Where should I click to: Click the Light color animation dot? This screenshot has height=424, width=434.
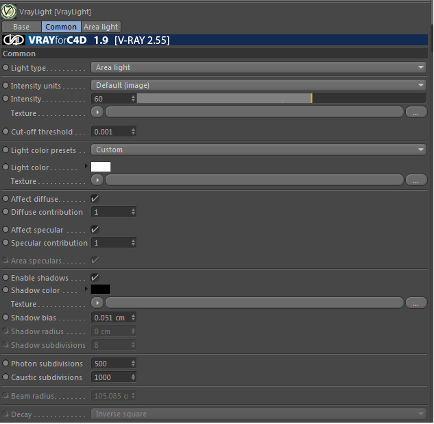click(5, 167)
